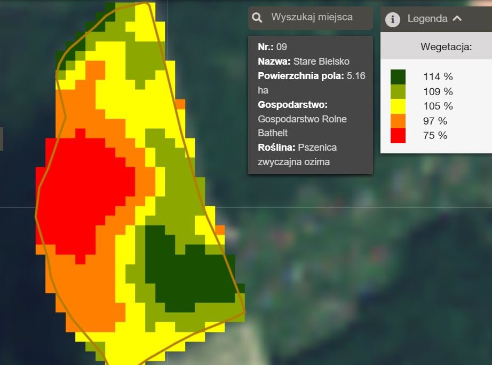Collapse the legend with the chevron arrow

(x=457, y=18)
